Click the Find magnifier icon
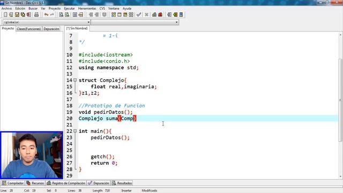The height and width of the screenshot is (193, 343). click(x=61, y=14)
